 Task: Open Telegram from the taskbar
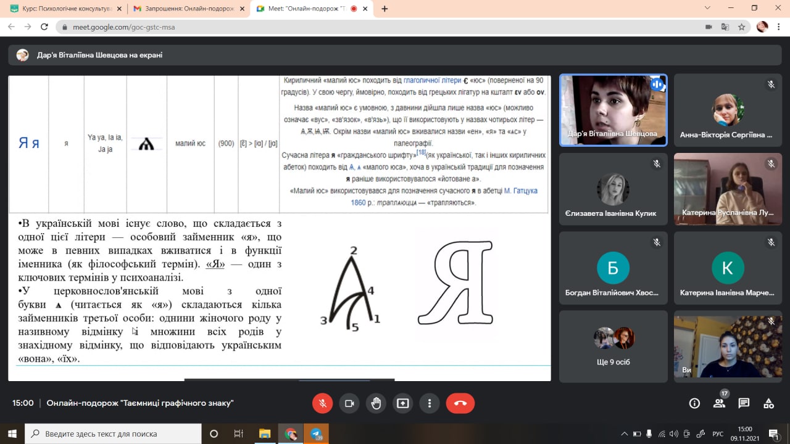(x=316, y=434)
